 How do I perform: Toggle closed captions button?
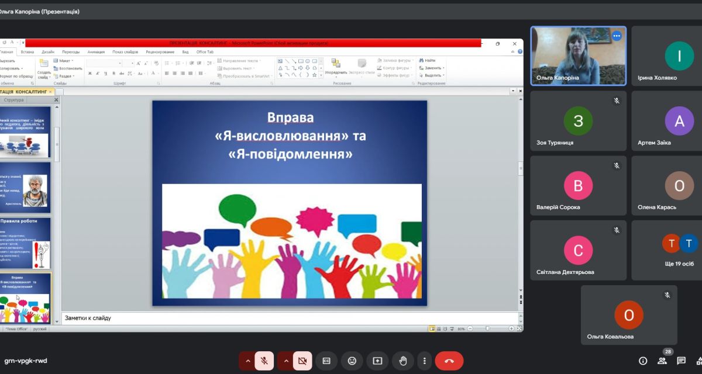click(x=327, y=361)
